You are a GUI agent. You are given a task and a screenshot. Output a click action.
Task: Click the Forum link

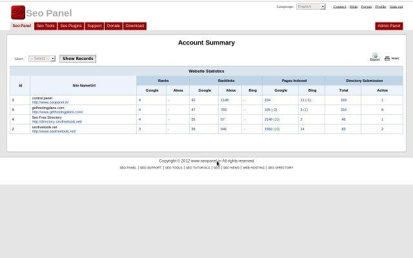(x=366, y=6)
